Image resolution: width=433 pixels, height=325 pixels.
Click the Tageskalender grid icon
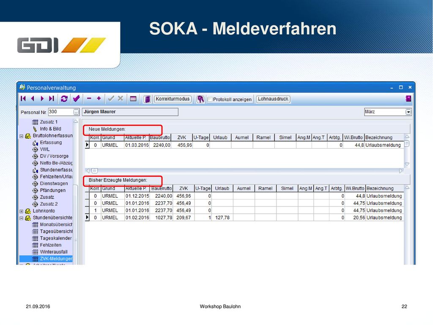click(x=35, y=238)
